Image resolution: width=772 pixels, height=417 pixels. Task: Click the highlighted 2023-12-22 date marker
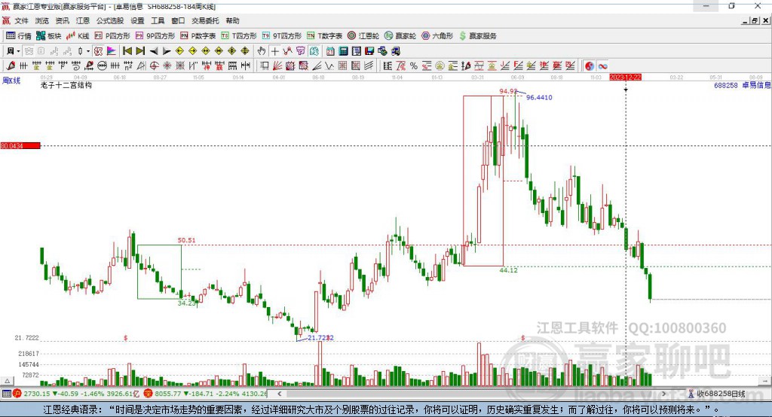625,78
